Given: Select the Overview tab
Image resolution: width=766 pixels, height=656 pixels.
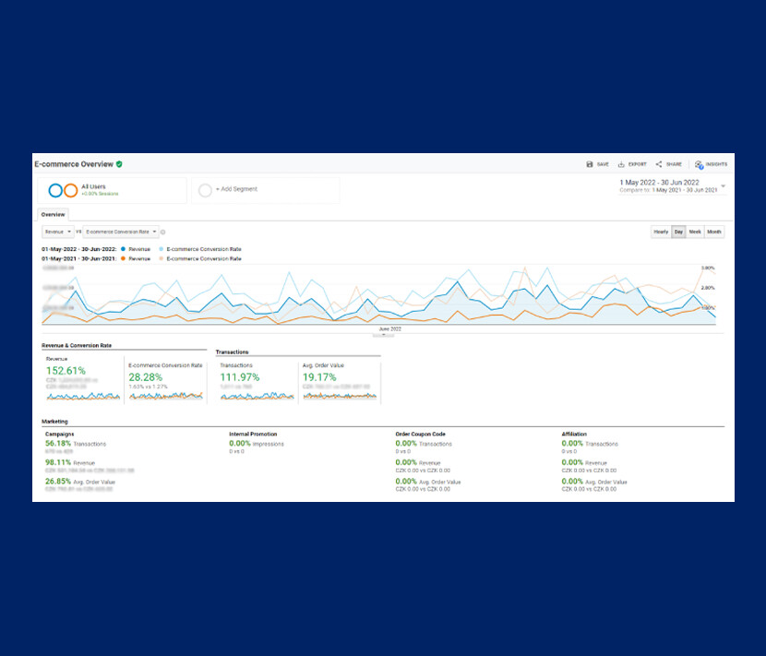Looking at the screenshot, I should (x=53, y=214).
